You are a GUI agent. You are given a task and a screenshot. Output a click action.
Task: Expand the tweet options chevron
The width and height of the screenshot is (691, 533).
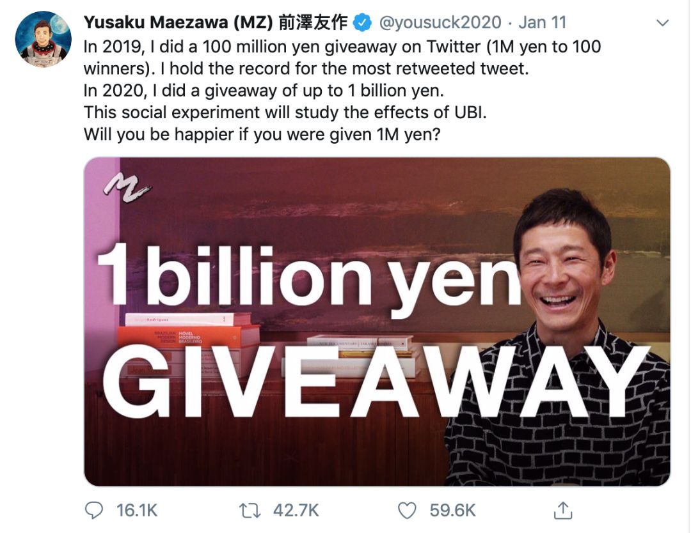tap(663, 22)
